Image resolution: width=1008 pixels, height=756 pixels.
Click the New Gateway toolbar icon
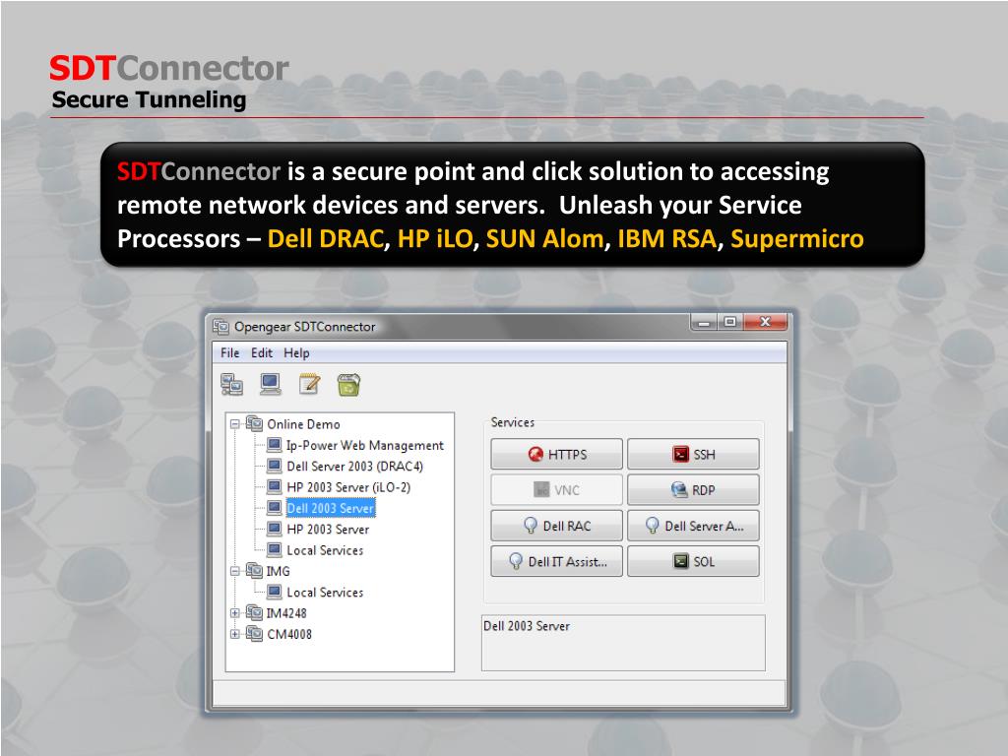pyautogui.click(x=231, y=385)
